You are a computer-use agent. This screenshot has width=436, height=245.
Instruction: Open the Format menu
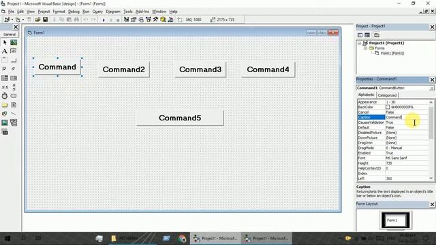click(59, 12)
